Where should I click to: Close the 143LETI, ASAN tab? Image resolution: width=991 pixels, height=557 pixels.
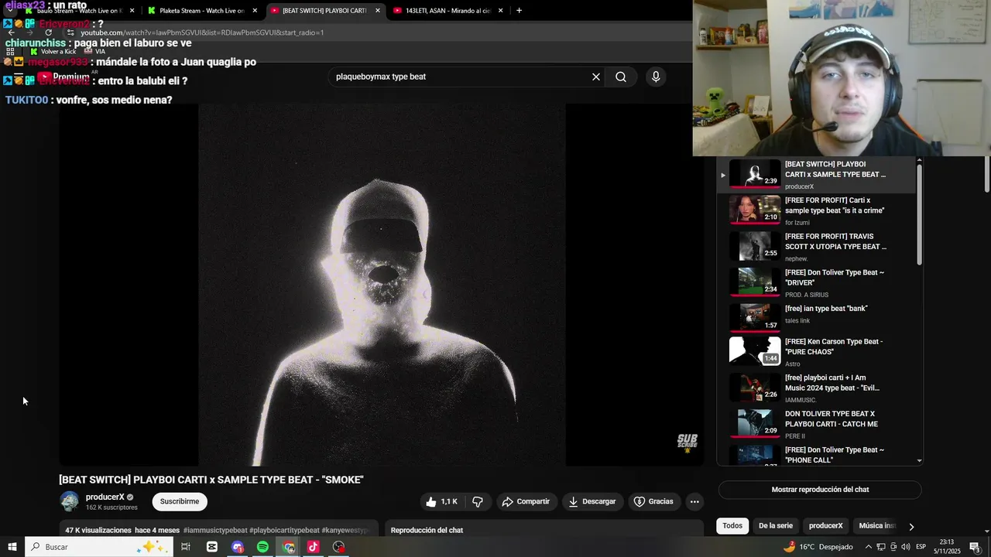click(x=500, y=11)
